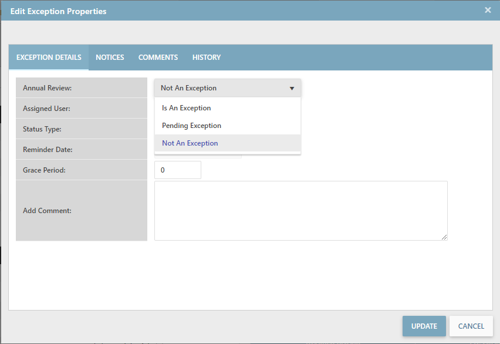Viewport: 500px width, 344px height.
Task: Switch to the Exception Details tab
Action: (x=49, y=58)
